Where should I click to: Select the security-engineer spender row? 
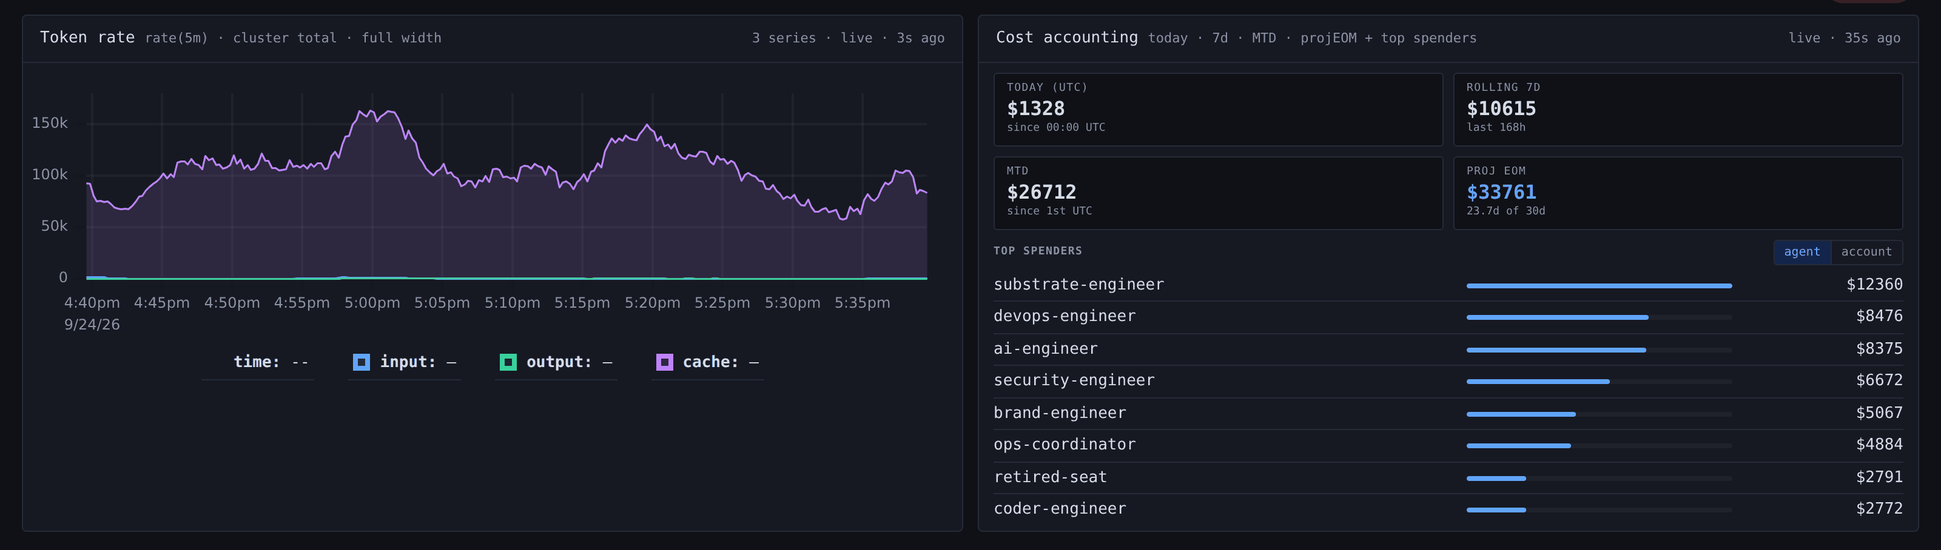pos(1447,381)
